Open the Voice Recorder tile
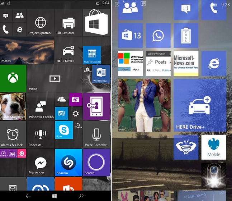Image resolution: width=232 pixels, height=201 pixels. 96,135
